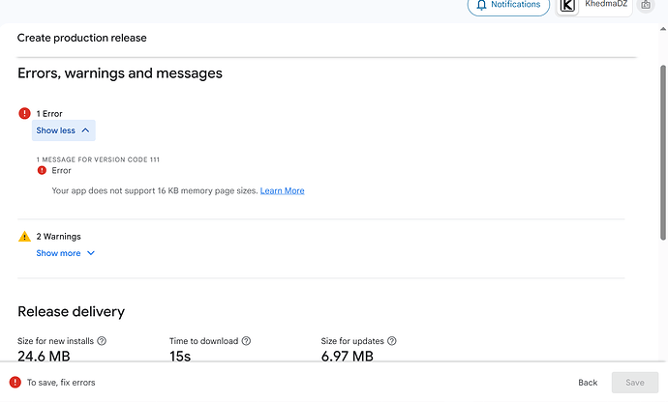
Task: Open help for Size for new installs
Action: coord(102,341)
